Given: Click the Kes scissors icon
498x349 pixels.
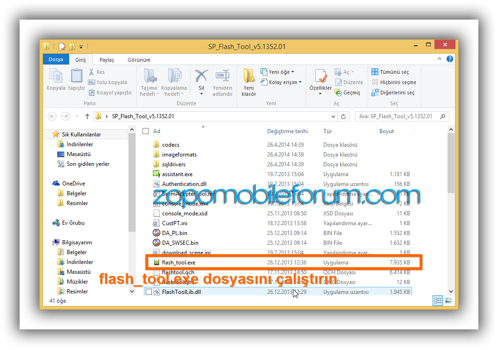Looking at the screenshot, I should pos(91,72).
